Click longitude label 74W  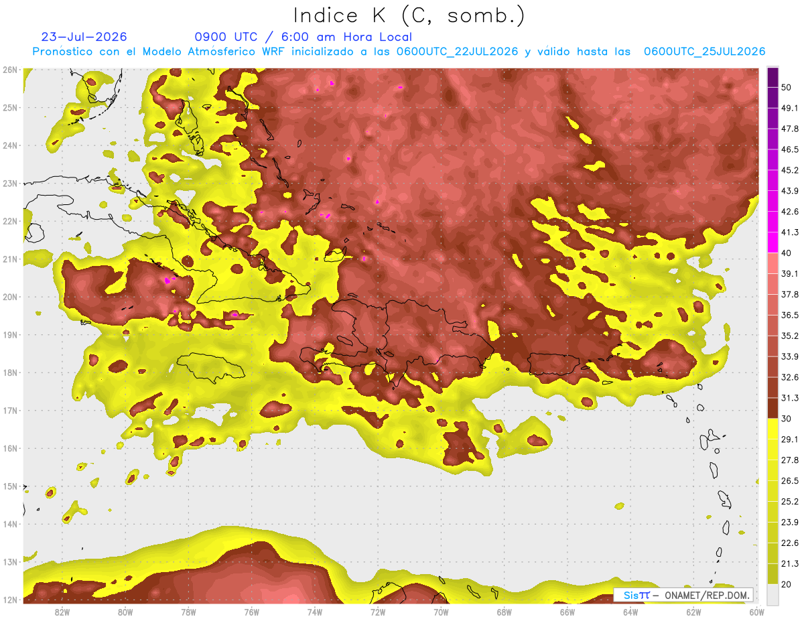click(x=314, y=612)
